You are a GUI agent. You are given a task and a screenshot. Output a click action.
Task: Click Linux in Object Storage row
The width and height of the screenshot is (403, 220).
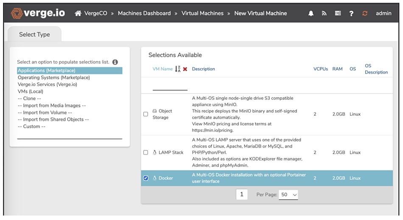355,114
